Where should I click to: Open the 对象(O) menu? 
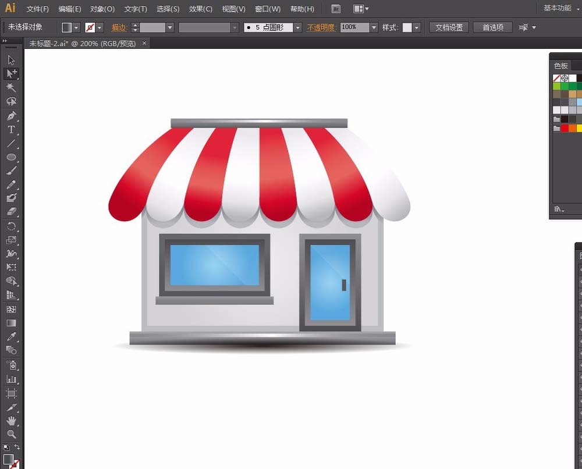[x=102, y=9]
